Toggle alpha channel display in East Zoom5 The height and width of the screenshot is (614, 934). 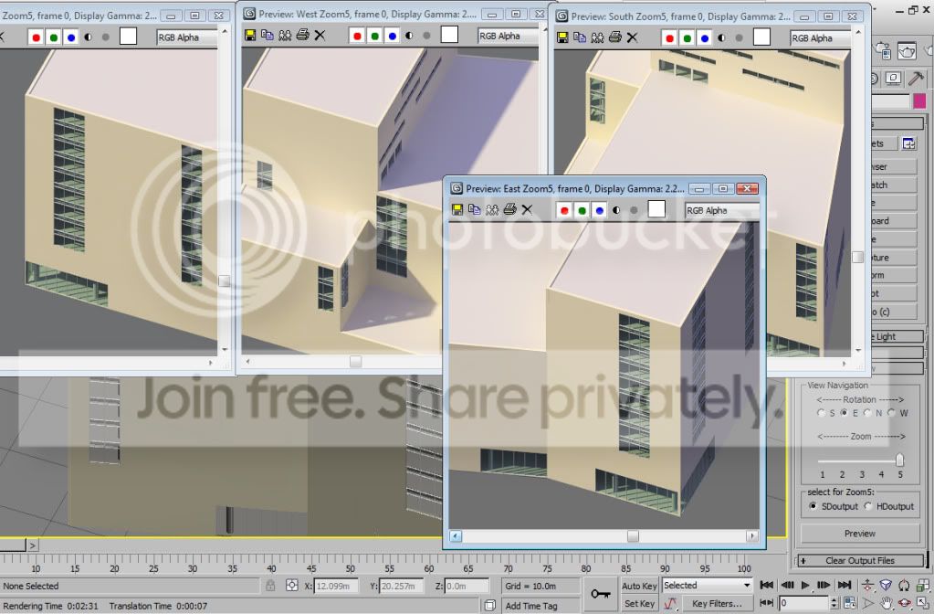click(x=616, y=210)
